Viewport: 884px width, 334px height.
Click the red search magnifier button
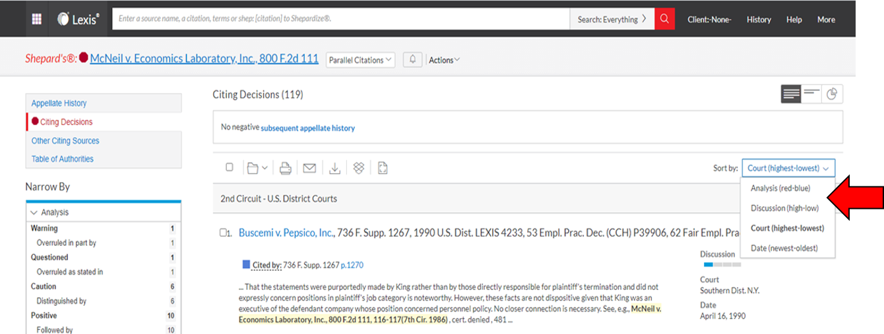(665, 19)
